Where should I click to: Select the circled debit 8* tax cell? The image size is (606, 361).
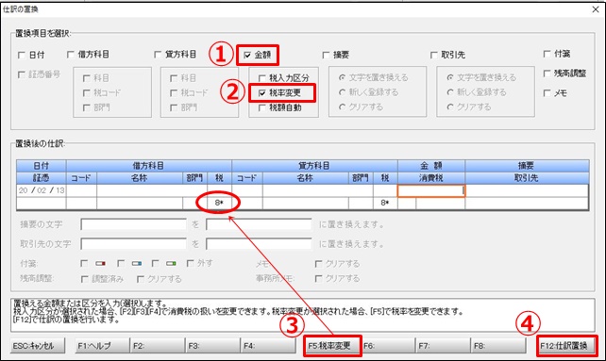219,203
